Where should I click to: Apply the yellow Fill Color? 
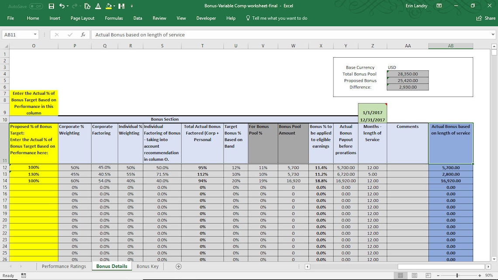[109, 6]
